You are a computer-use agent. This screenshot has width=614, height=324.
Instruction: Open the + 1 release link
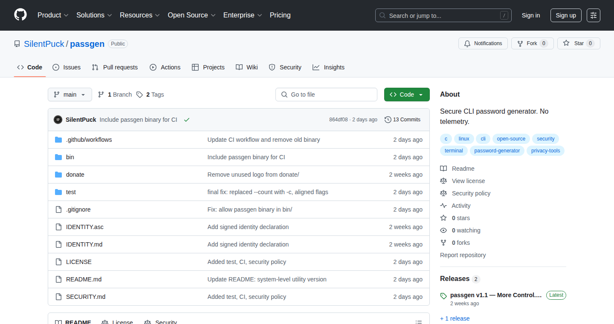pyautogui.click(x=455, y=318)
